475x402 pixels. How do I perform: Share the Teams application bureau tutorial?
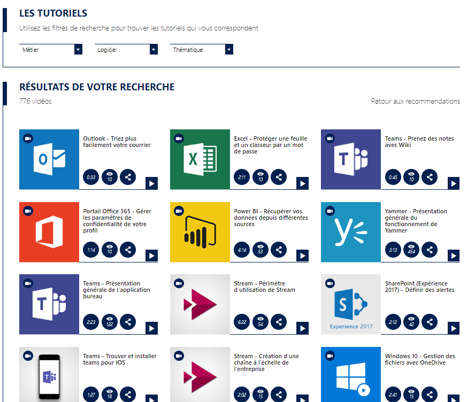pyautogui.click(x=128, y=322)
